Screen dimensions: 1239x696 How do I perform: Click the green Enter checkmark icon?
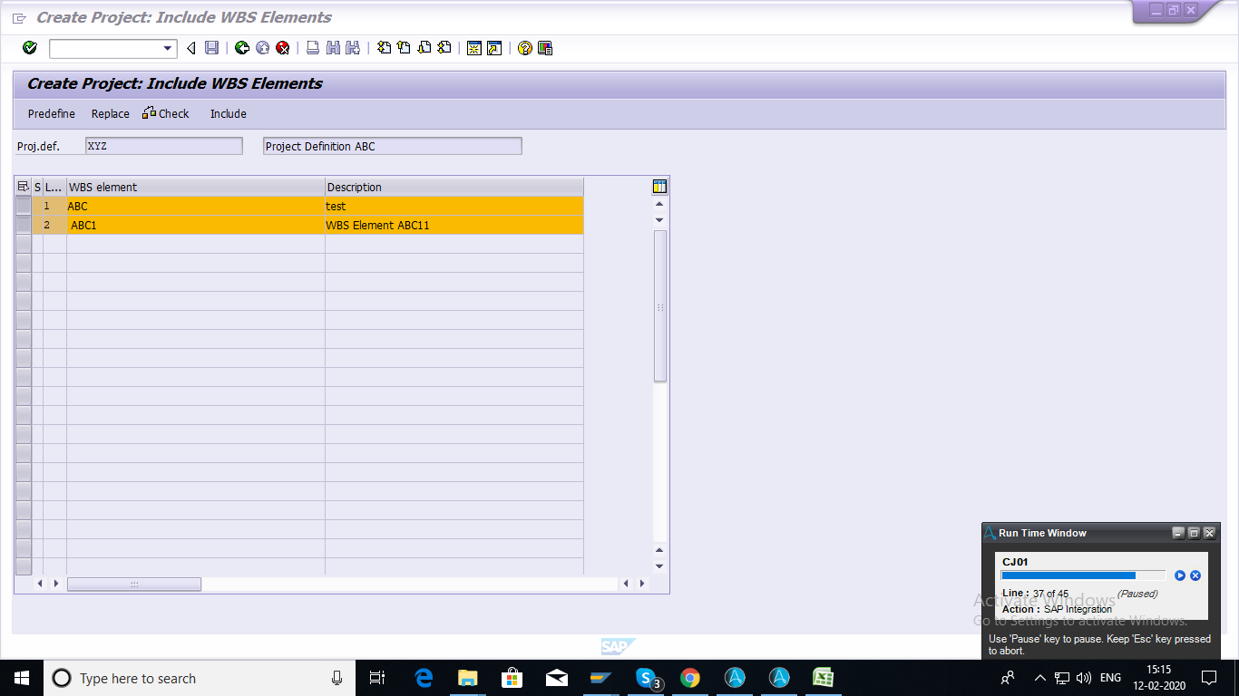[x=30, y=48]
